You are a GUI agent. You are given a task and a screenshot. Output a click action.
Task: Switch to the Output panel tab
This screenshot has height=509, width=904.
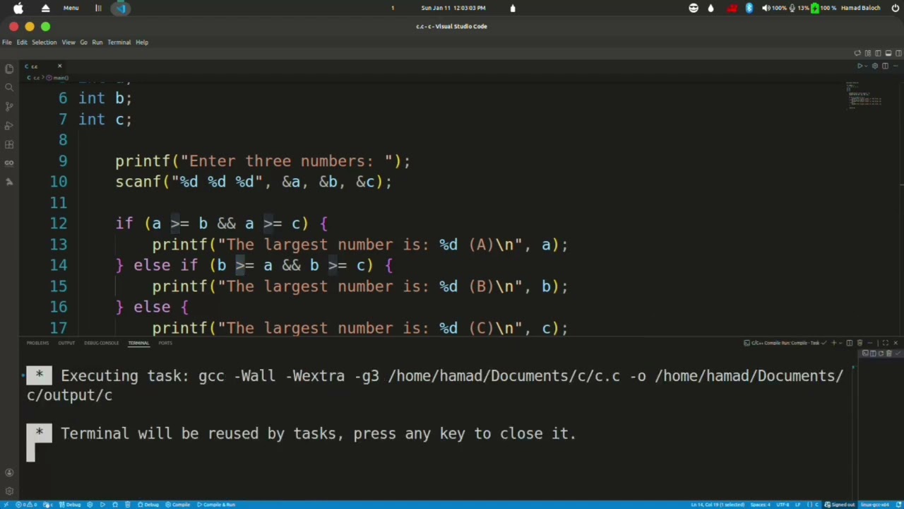(x=66, y=343)
